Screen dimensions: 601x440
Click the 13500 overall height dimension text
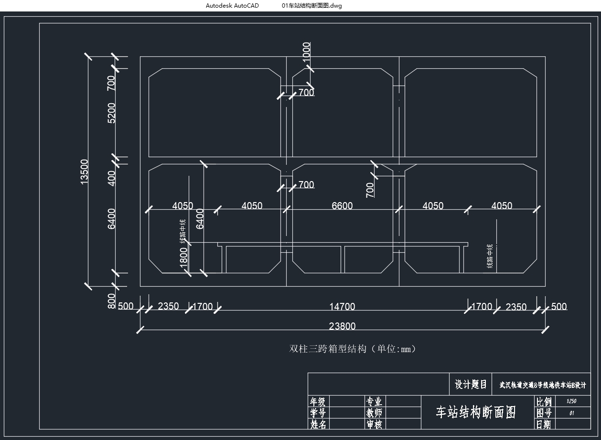(85, 172)
